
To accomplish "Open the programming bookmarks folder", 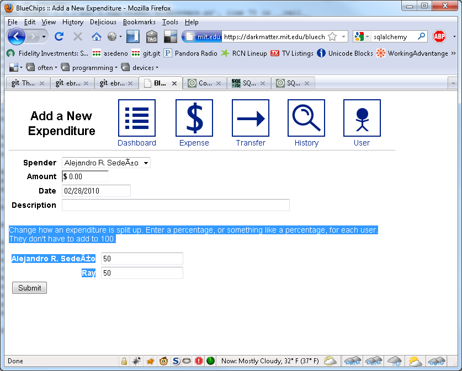I will coord(89,68).
